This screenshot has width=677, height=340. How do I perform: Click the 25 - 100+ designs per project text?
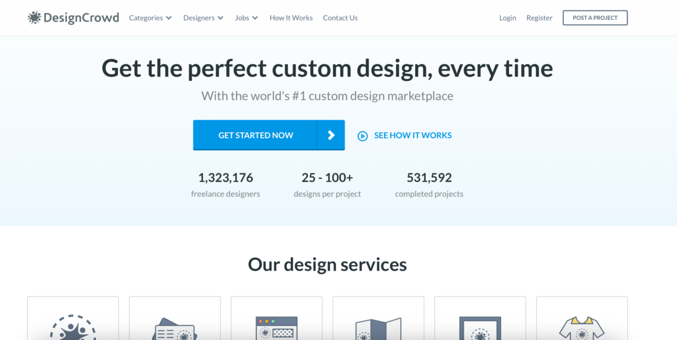[x=327, y=185]
